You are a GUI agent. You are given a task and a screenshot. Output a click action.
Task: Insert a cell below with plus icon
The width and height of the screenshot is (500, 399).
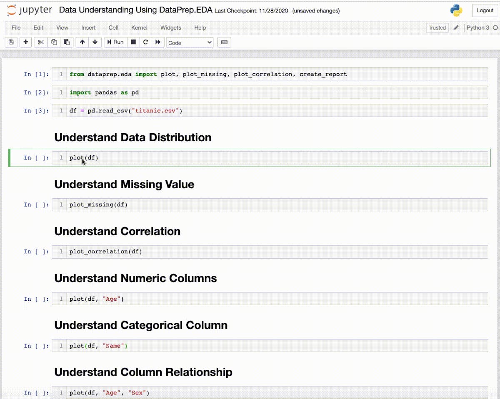click(x=26, y=42)
